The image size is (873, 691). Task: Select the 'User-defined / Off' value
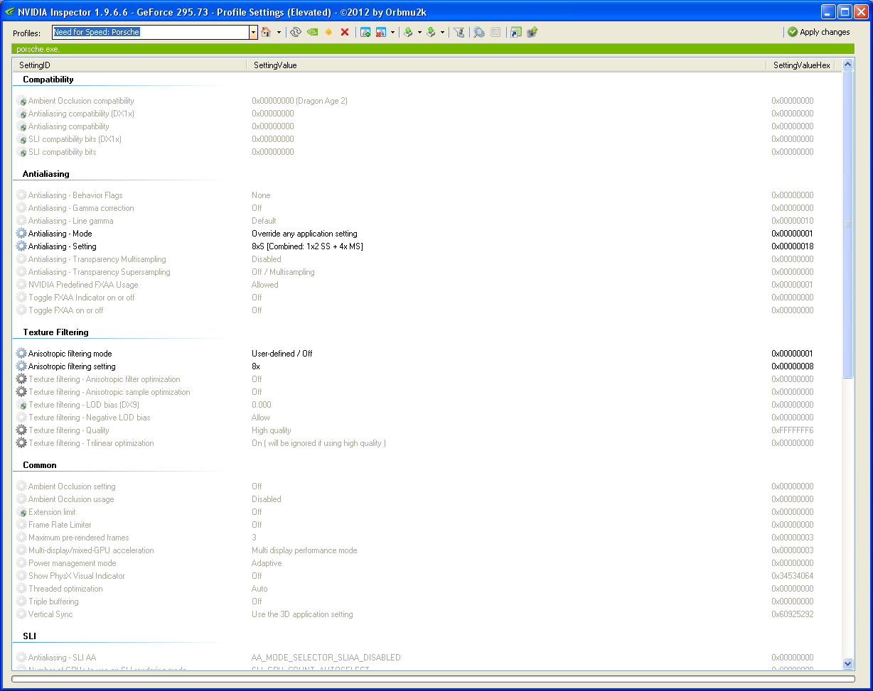pos(282,354)
